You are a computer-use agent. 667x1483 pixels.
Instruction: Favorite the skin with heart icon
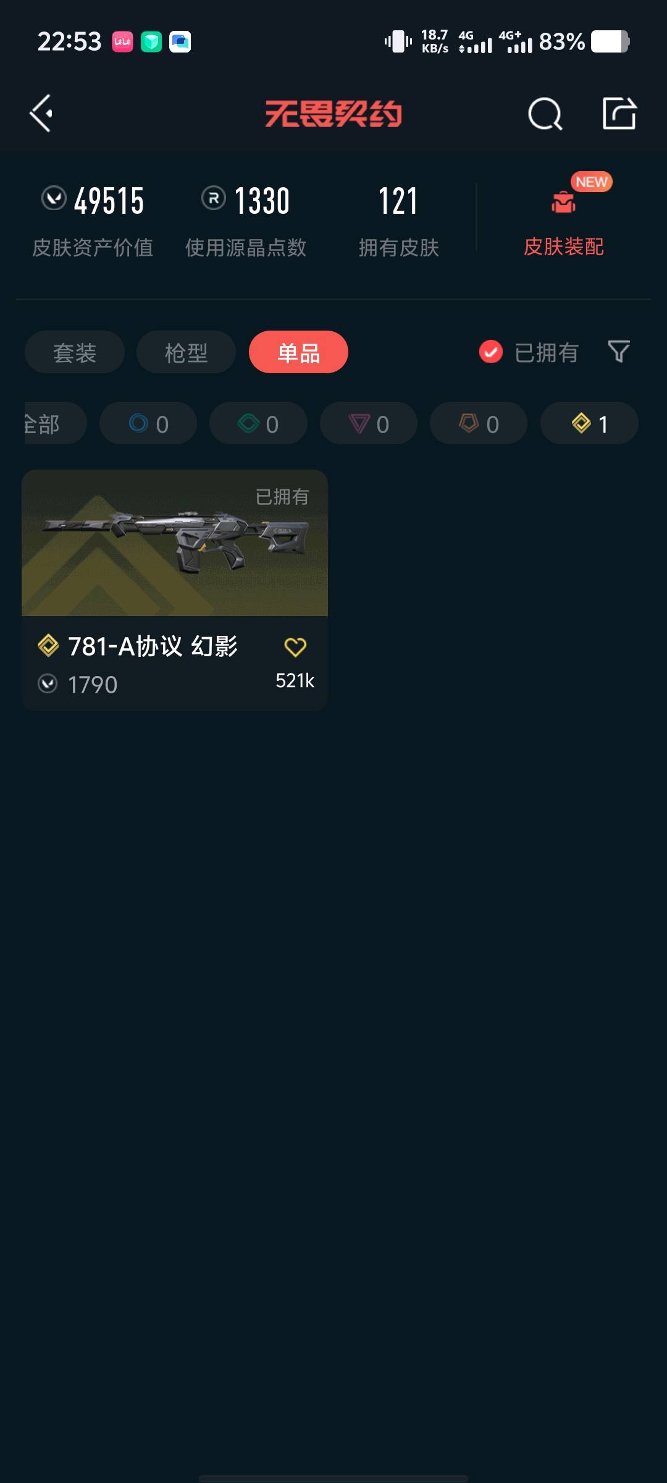295,647
